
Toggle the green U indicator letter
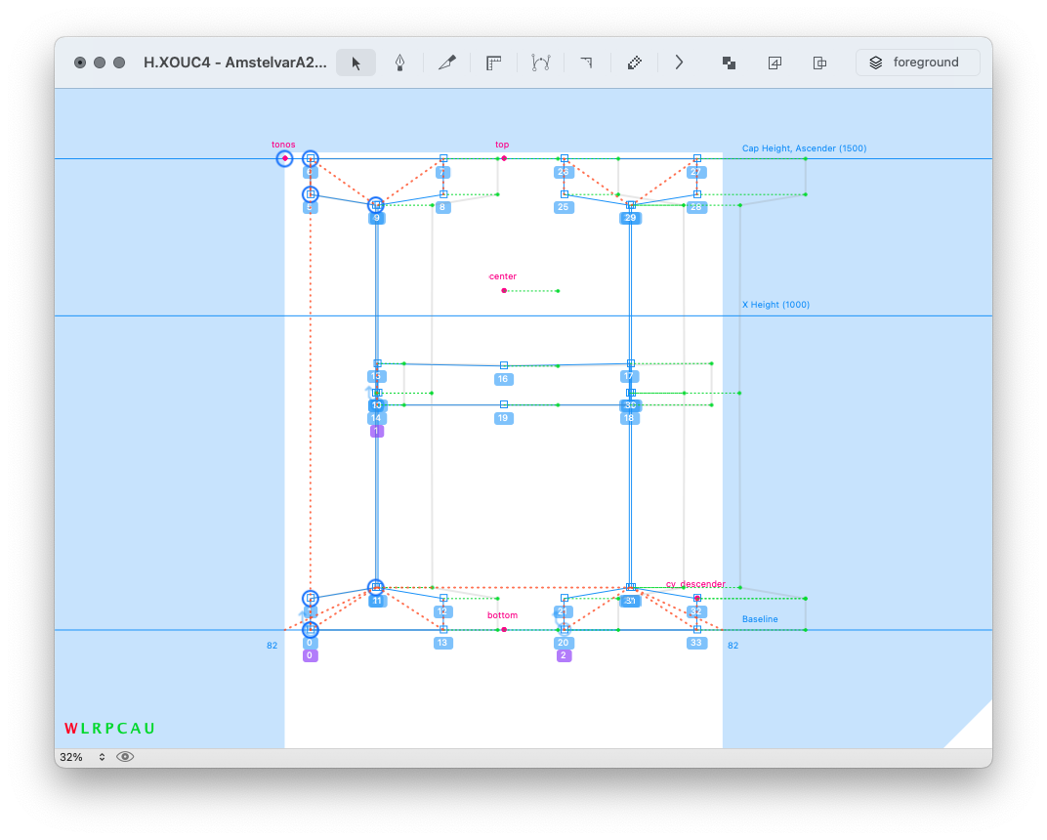149,729
